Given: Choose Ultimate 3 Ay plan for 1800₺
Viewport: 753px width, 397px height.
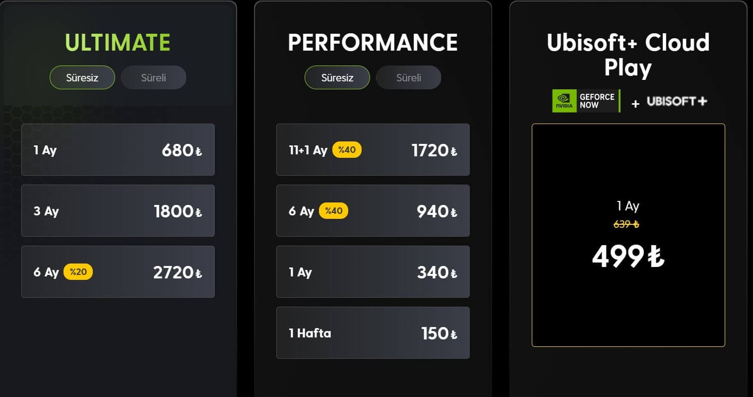Looking at the screenshot, I should pyautogui.click(x=118, y=211).
